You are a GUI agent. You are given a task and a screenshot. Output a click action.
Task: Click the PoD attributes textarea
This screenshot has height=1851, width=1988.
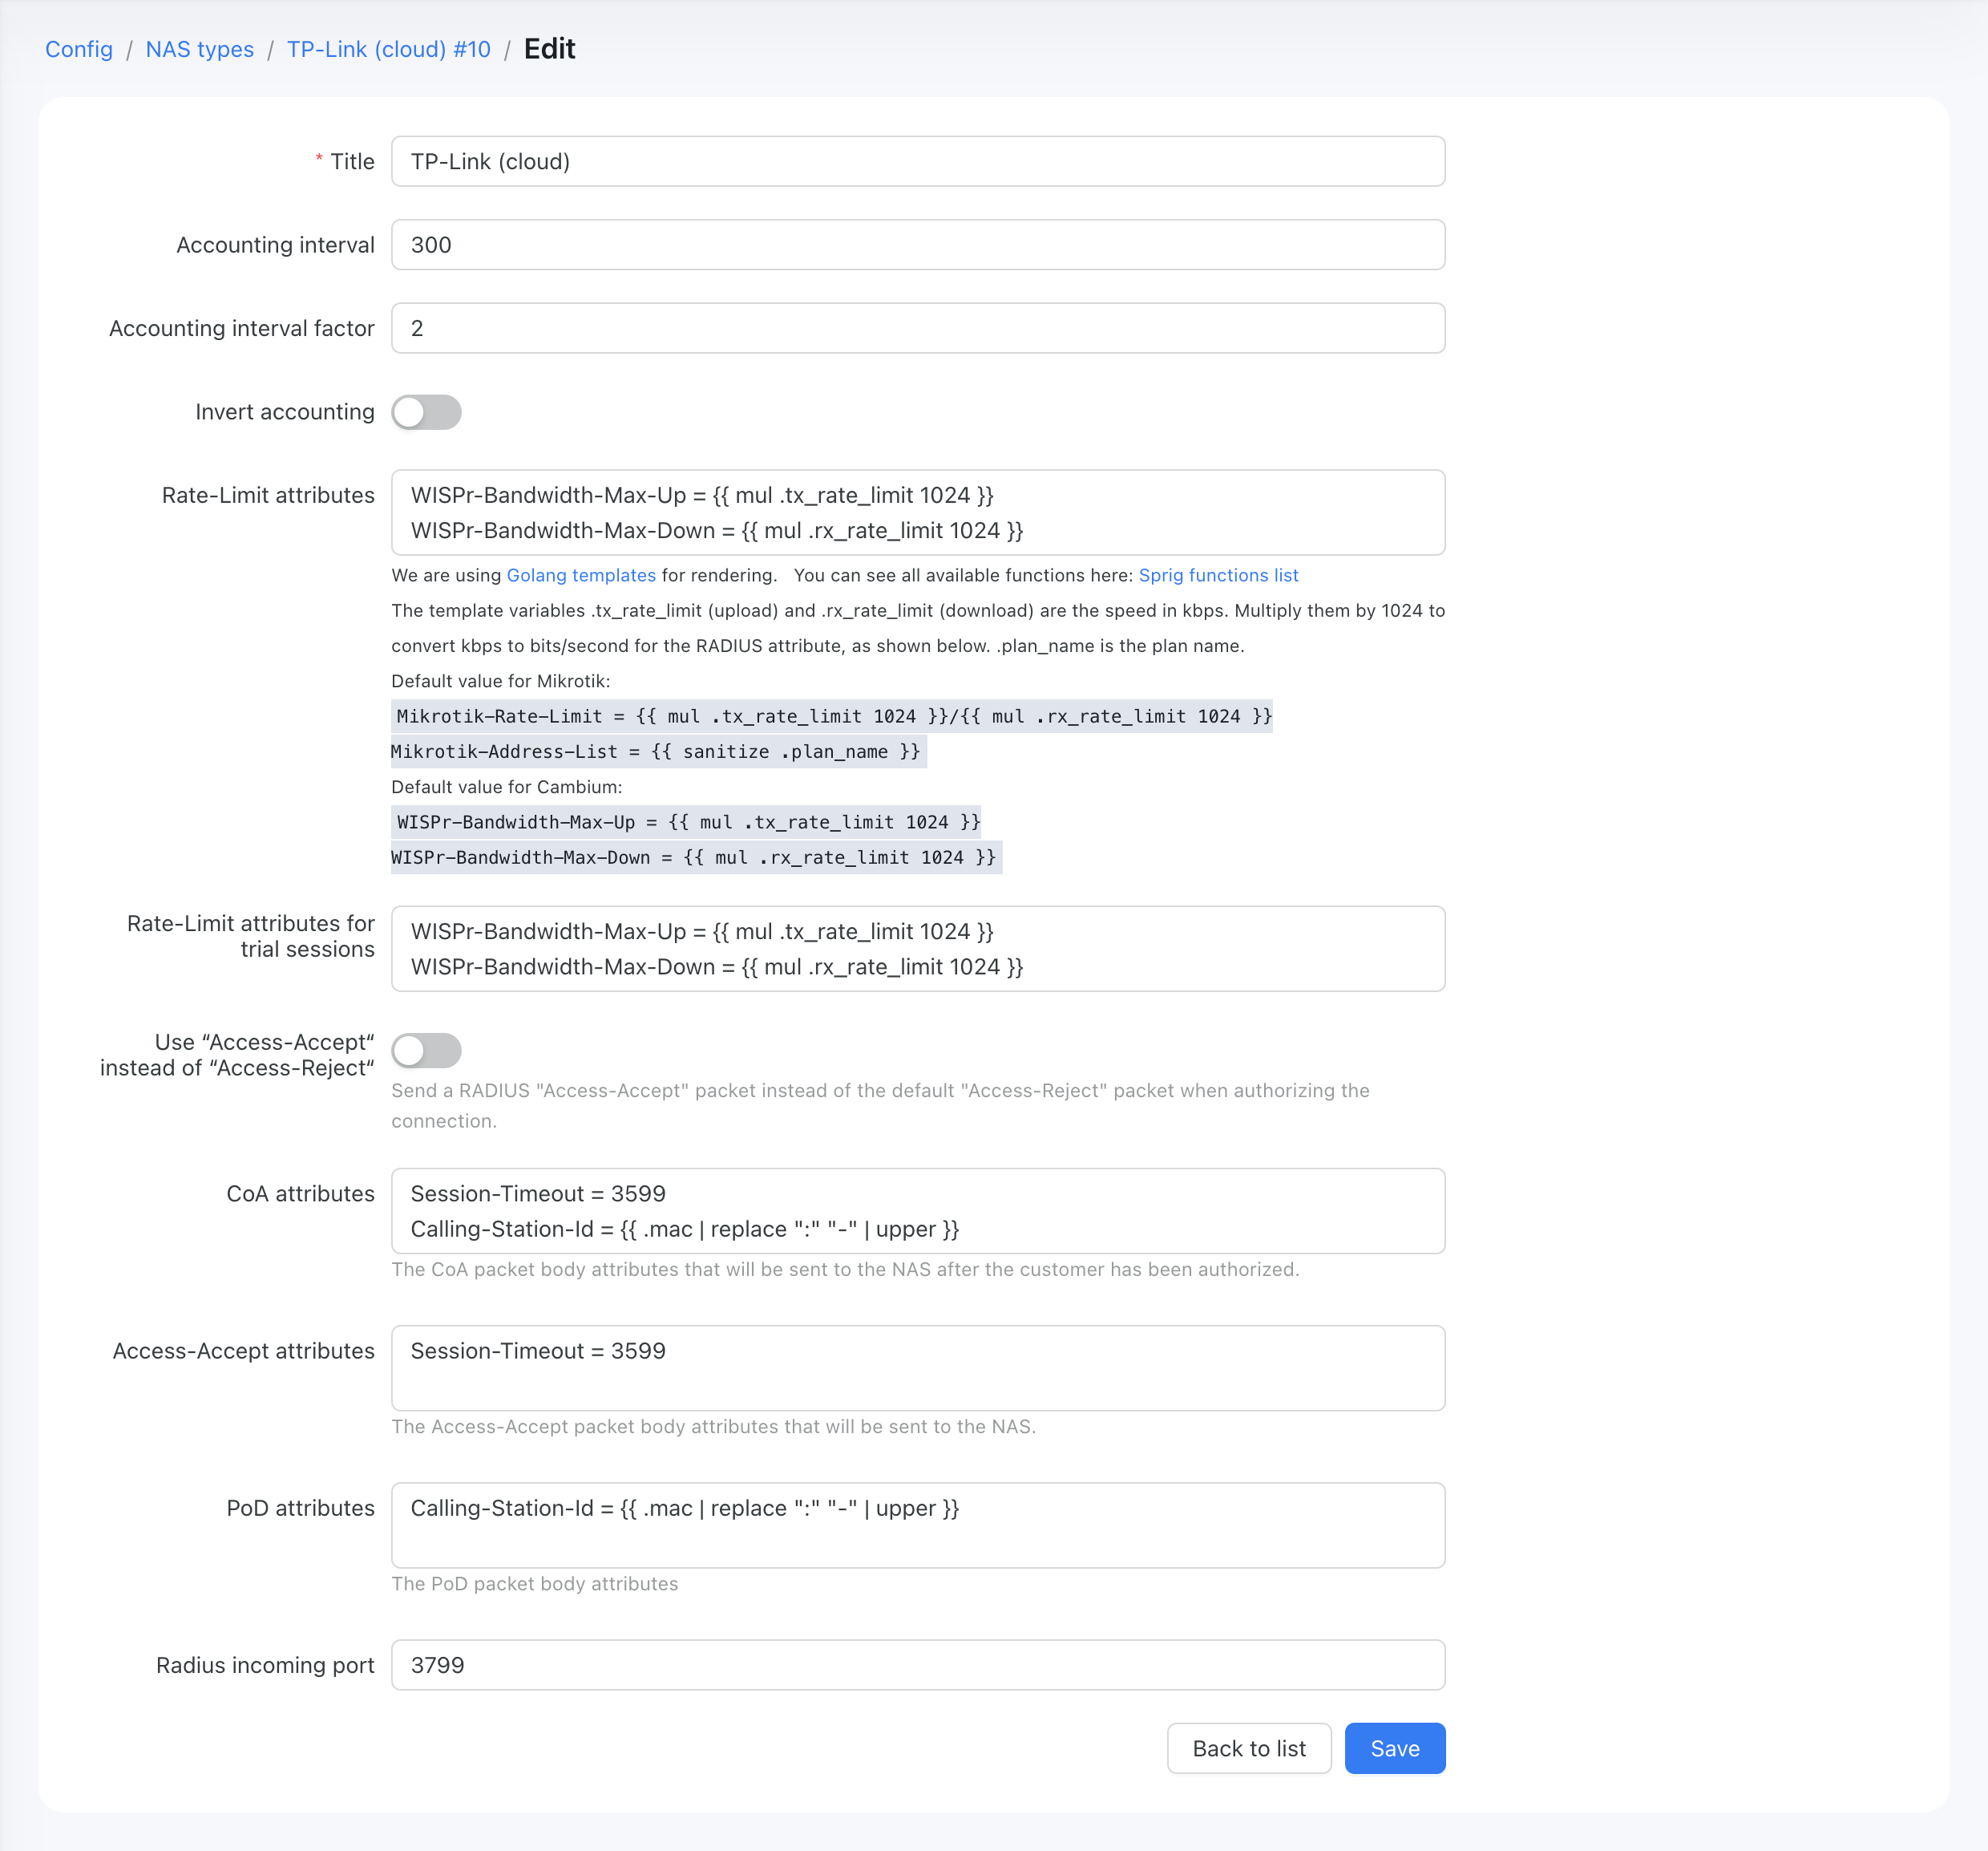918,1525
